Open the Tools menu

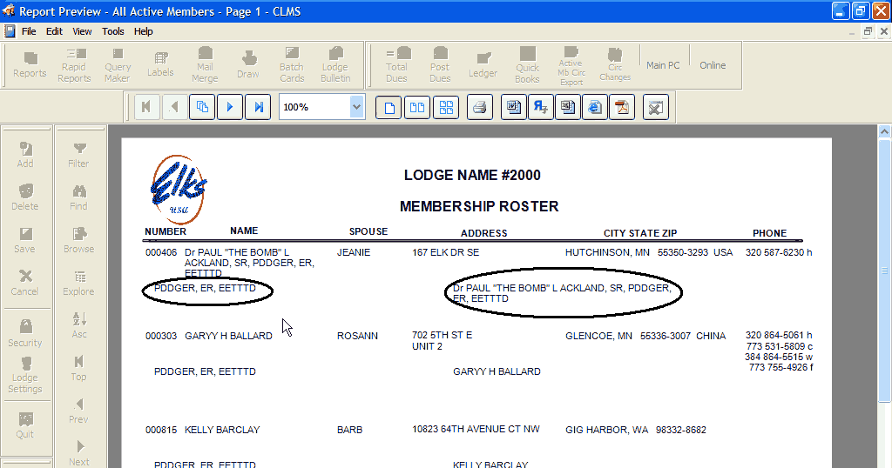(113, 31)
